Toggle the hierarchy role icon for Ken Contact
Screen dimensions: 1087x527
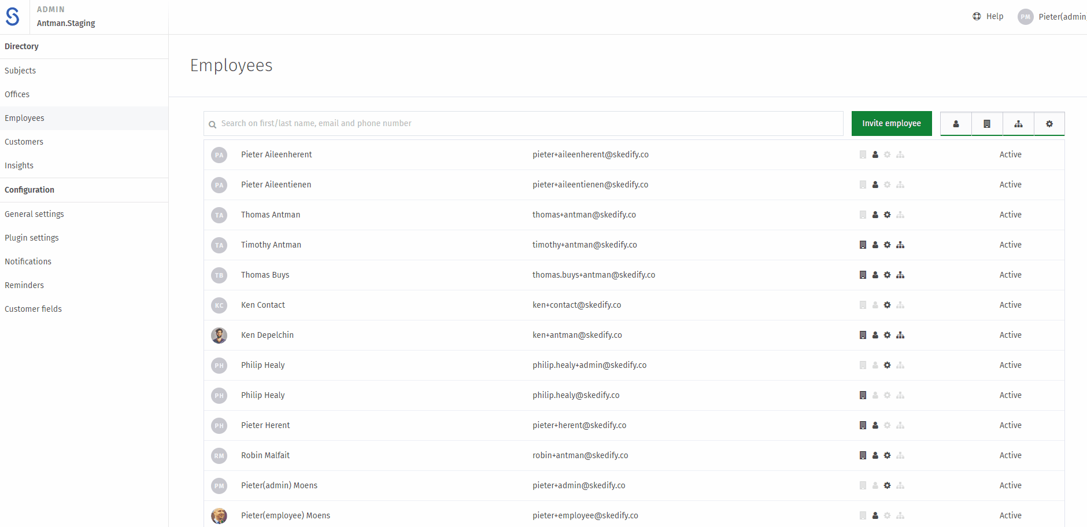900,305
